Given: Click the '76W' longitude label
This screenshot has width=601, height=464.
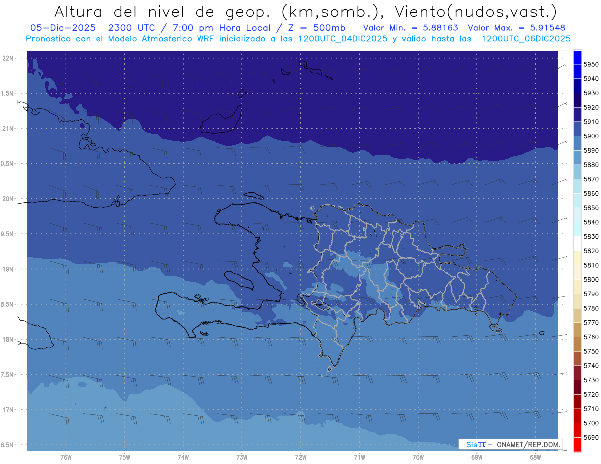Looking at the screenshot, I should (x=66, y=457).
